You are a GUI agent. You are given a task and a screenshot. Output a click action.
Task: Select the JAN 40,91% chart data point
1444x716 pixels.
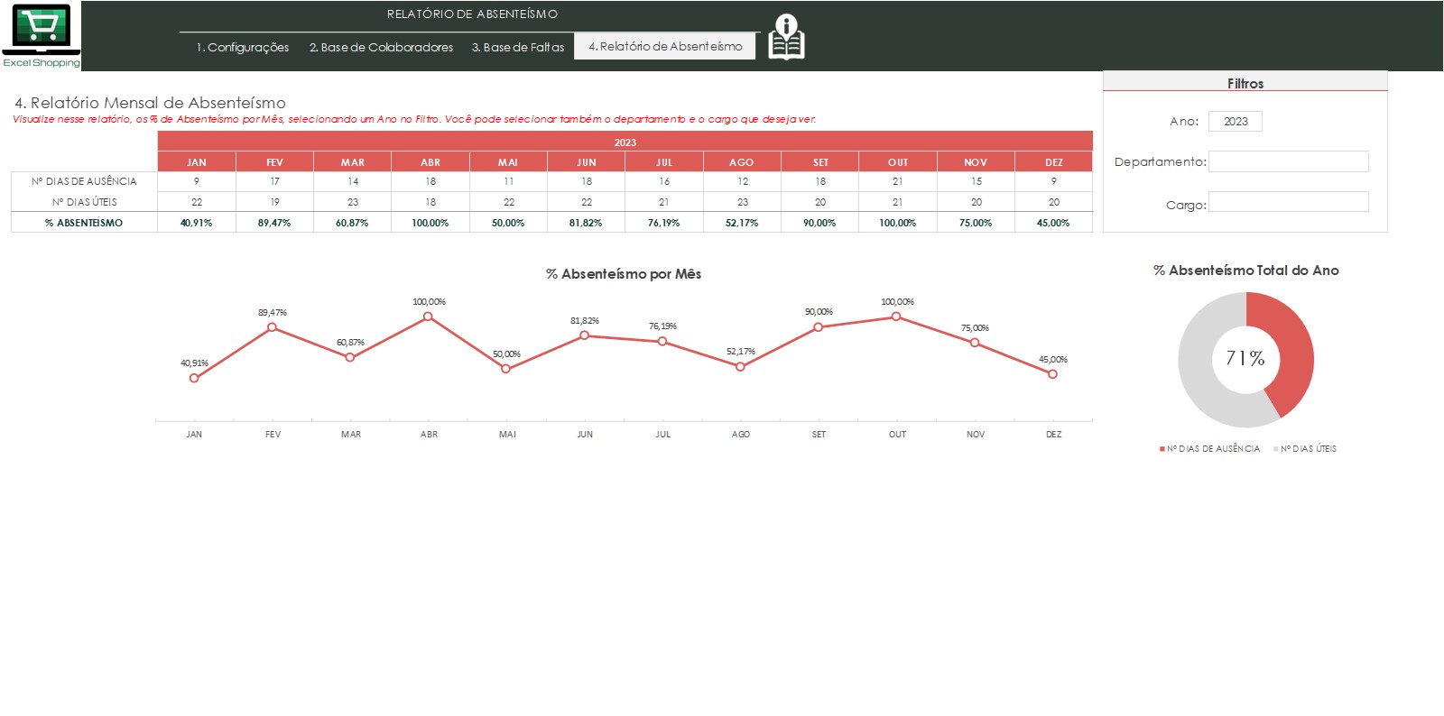[194, 378]
